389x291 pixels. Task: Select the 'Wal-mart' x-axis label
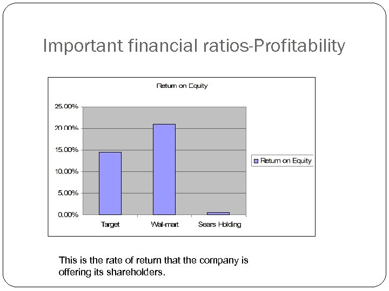point(164,224)
